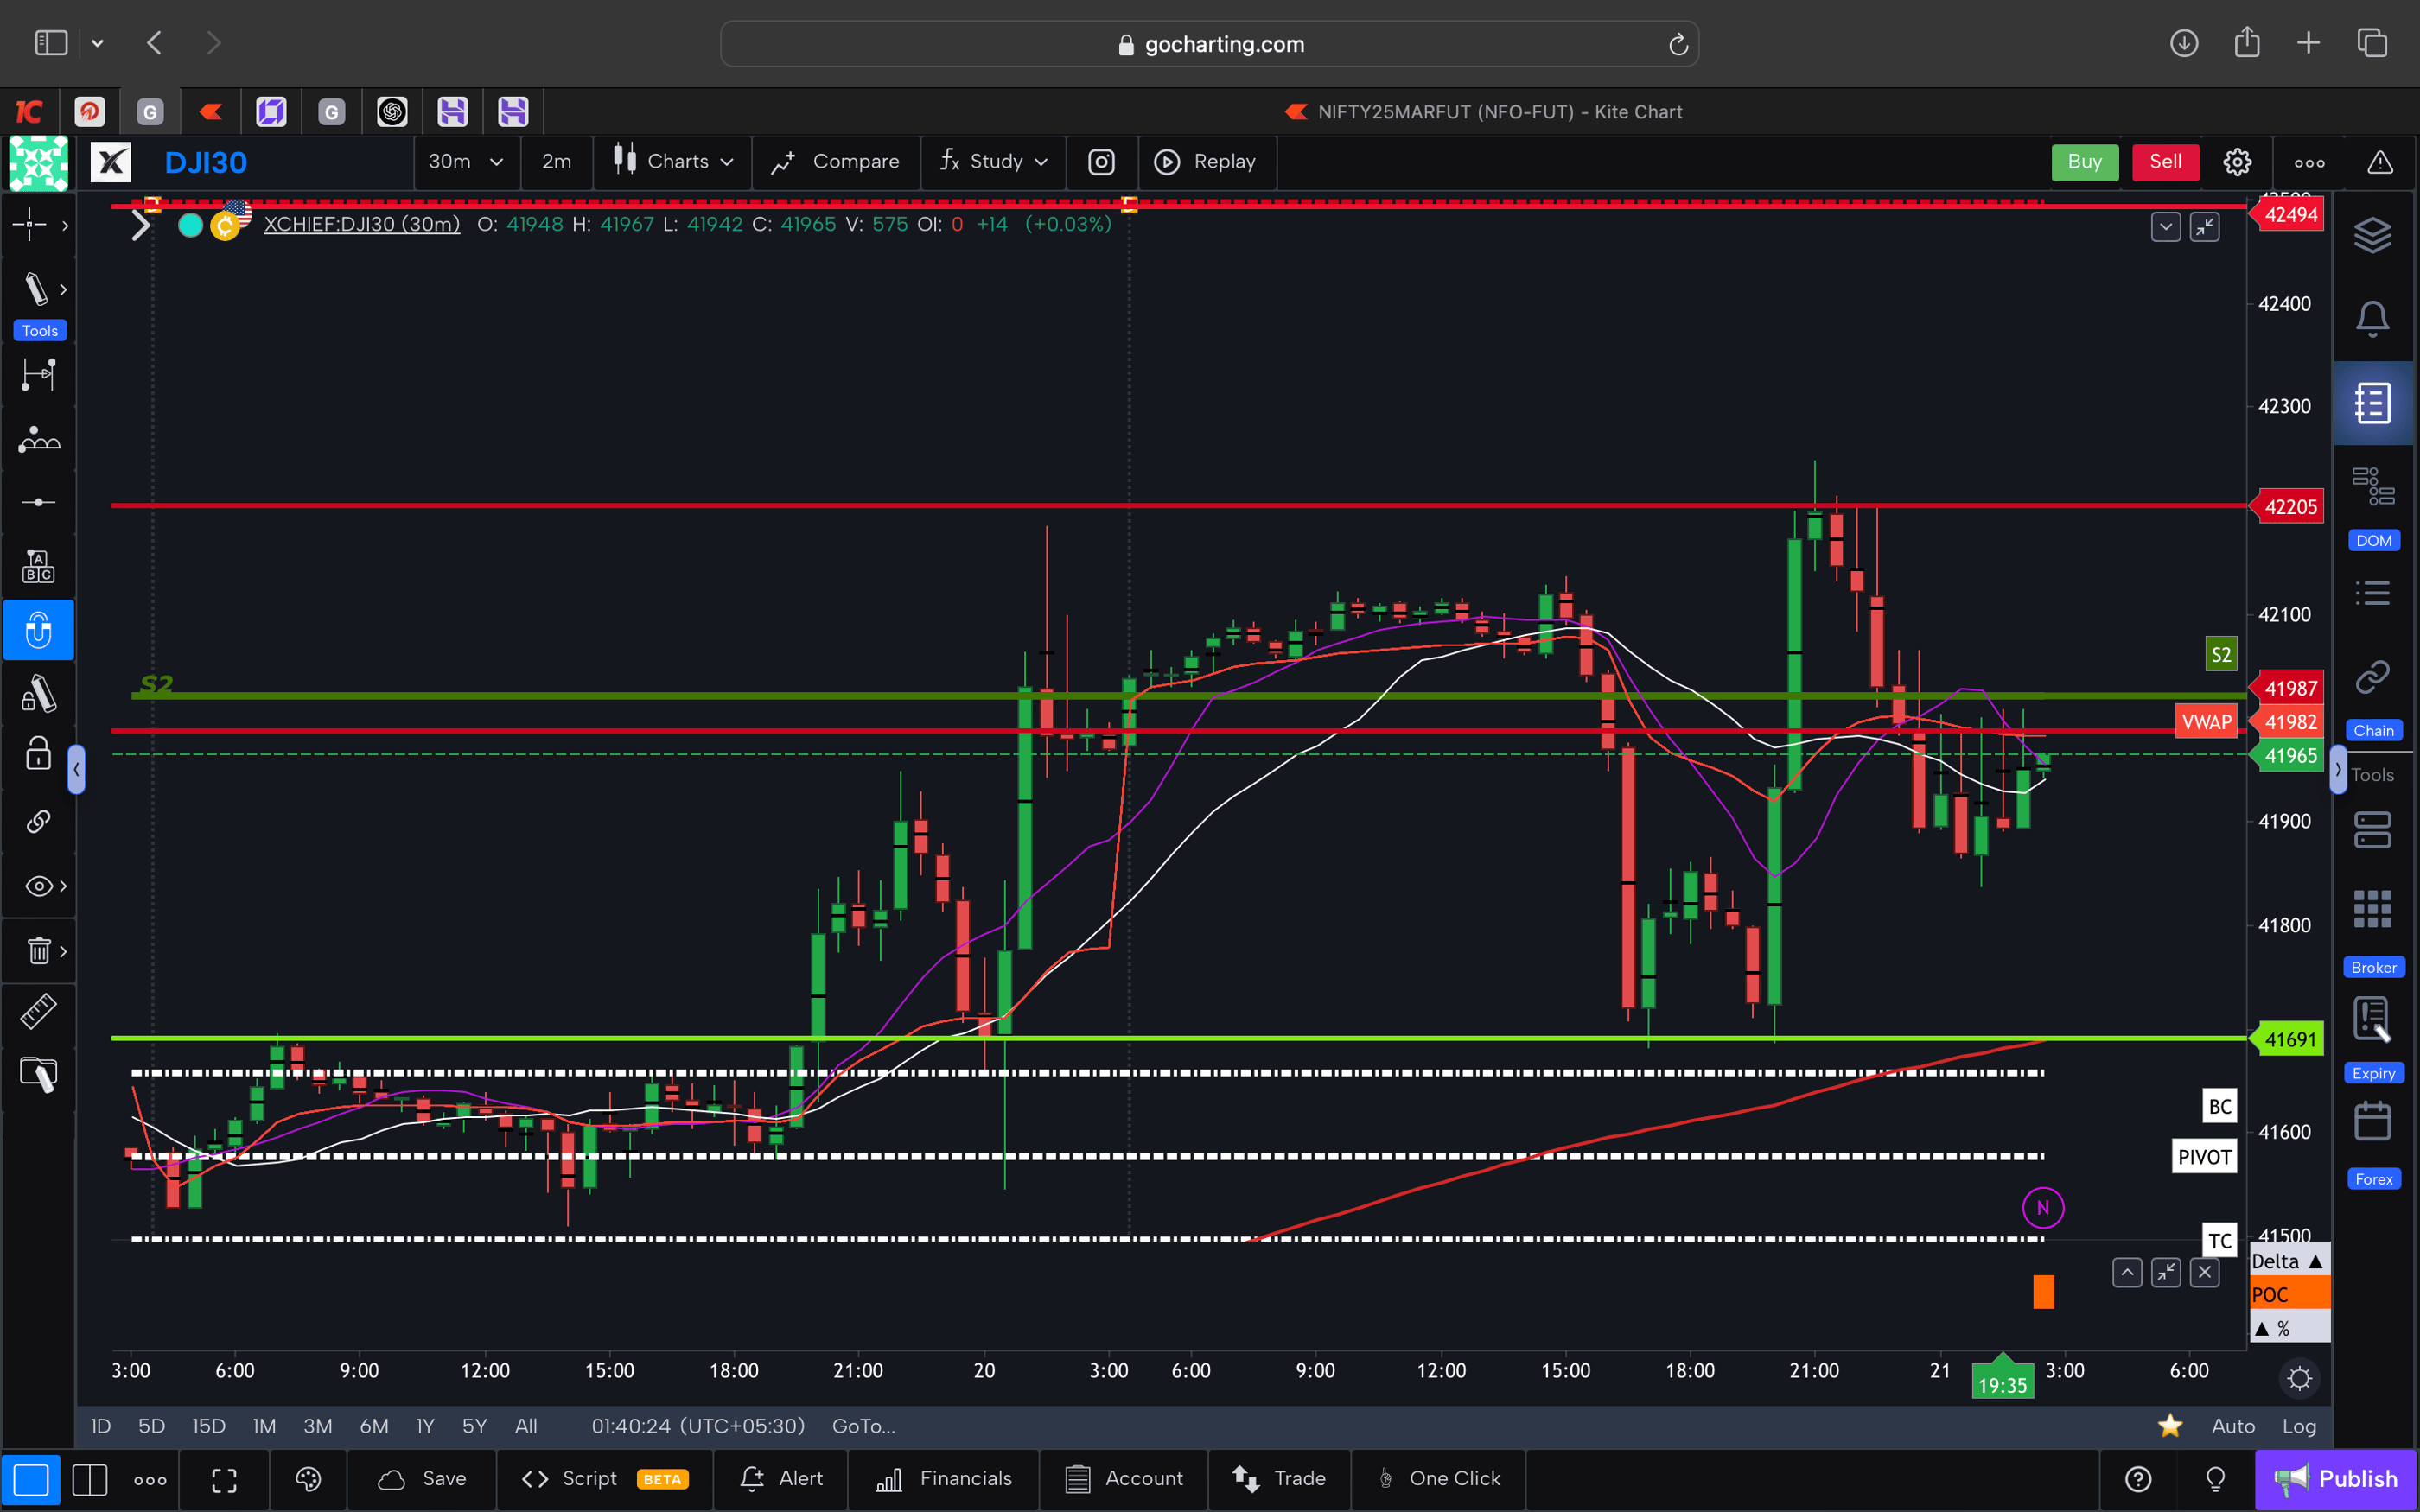Open the Expiry panel in the sidebar
The width and height of the screenshot is (2420, 1512).
pyautogui.click(x=2373, y=1025)
